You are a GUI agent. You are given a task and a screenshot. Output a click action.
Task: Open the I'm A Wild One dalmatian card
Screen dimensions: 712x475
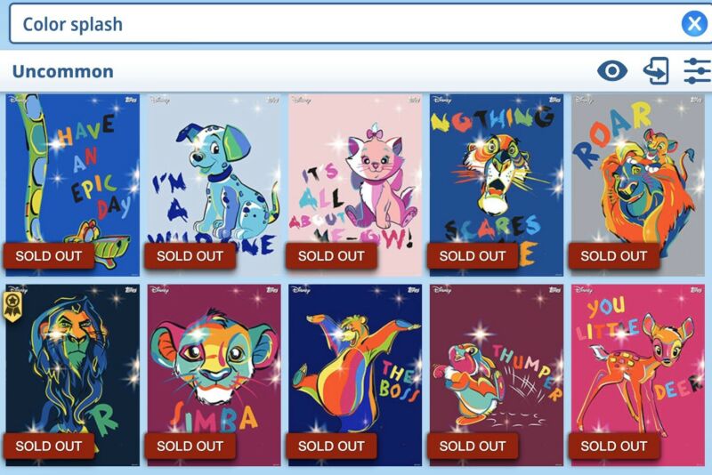click(x=214, y=185)
